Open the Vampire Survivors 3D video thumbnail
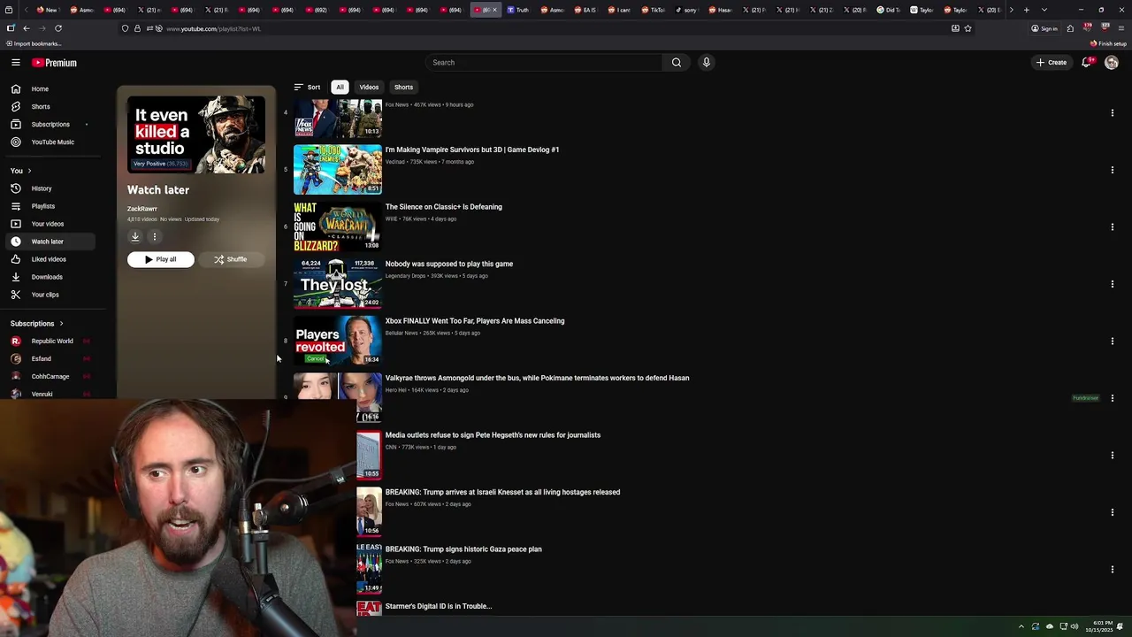 (338, 169)
